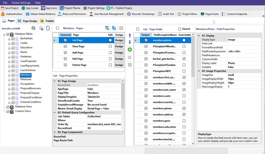Uncheck Generate for View Page
Viewport: 265px width, 154px height.
65,46
